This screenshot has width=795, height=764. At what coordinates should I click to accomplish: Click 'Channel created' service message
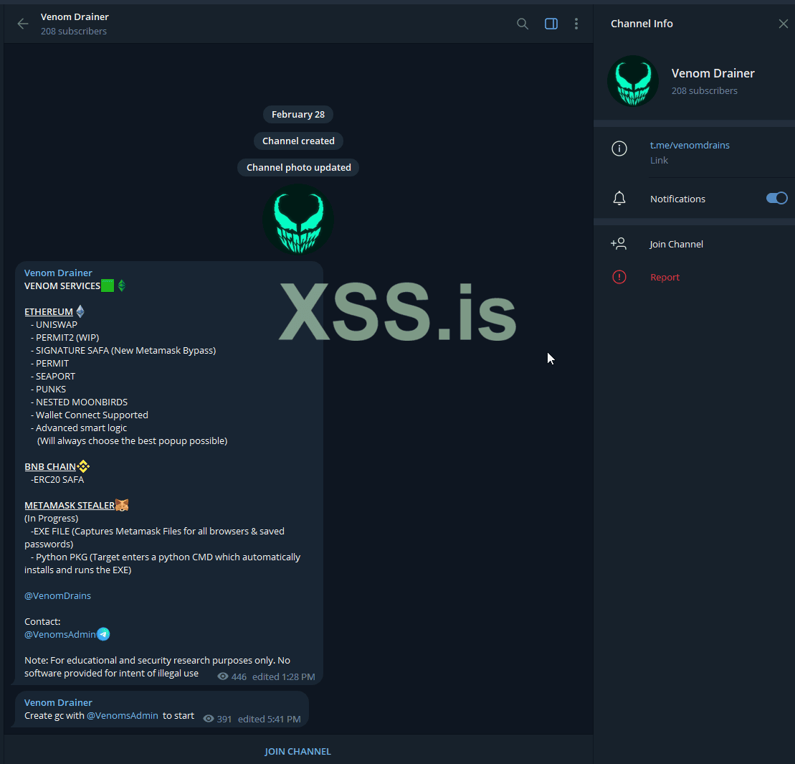coord(298,141)
